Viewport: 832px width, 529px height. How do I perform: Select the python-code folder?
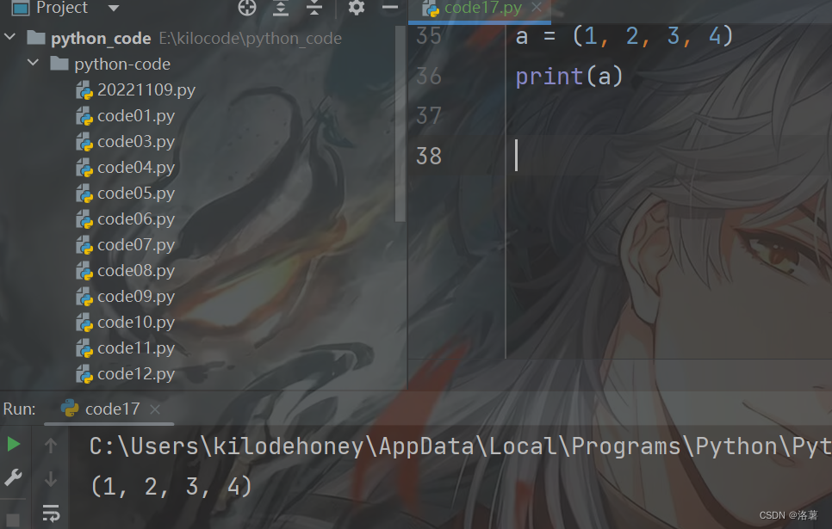(122, 65)
